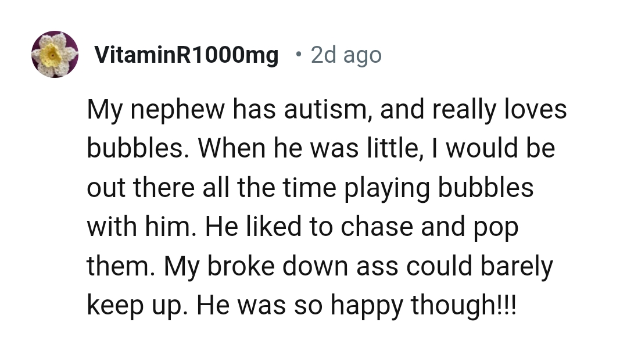Click the word "time" in the comment

(x=280, y=188)
